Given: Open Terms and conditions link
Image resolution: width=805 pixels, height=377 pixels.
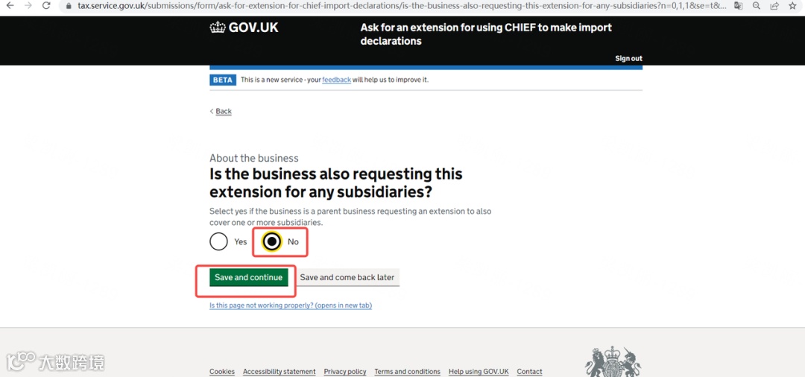Looking at the screenshot, I should (407, 371).
